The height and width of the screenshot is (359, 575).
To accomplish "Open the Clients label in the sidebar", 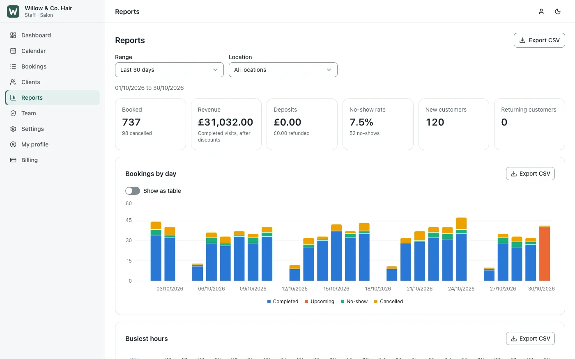I will tap(31, 82).
